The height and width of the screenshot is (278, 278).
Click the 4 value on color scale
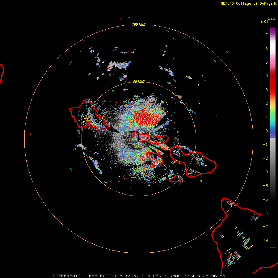tap(267, 76)
